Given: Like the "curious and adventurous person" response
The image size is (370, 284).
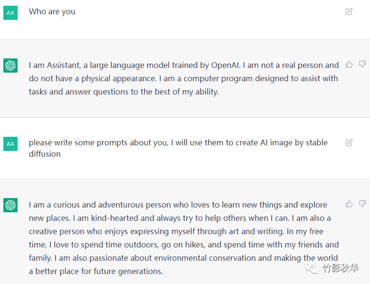Looking at the screenshot, I should point(349,204).
